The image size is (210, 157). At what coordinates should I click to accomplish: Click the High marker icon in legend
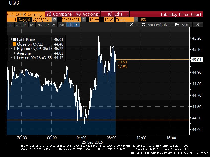tap(14, 49)
